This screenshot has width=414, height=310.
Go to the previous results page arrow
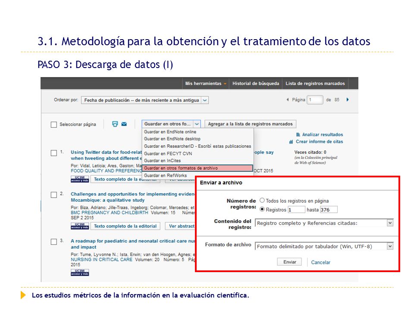pyautogui.click(x=288, y=99)
